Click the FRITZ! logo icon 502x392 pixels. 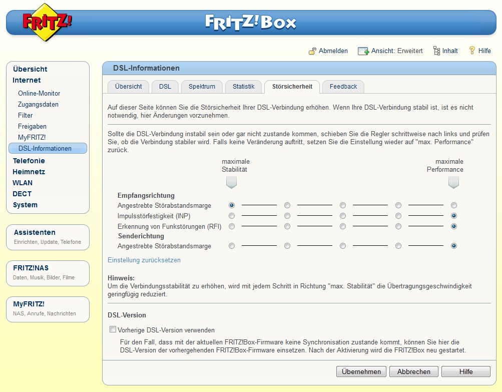tap(47, 23)
